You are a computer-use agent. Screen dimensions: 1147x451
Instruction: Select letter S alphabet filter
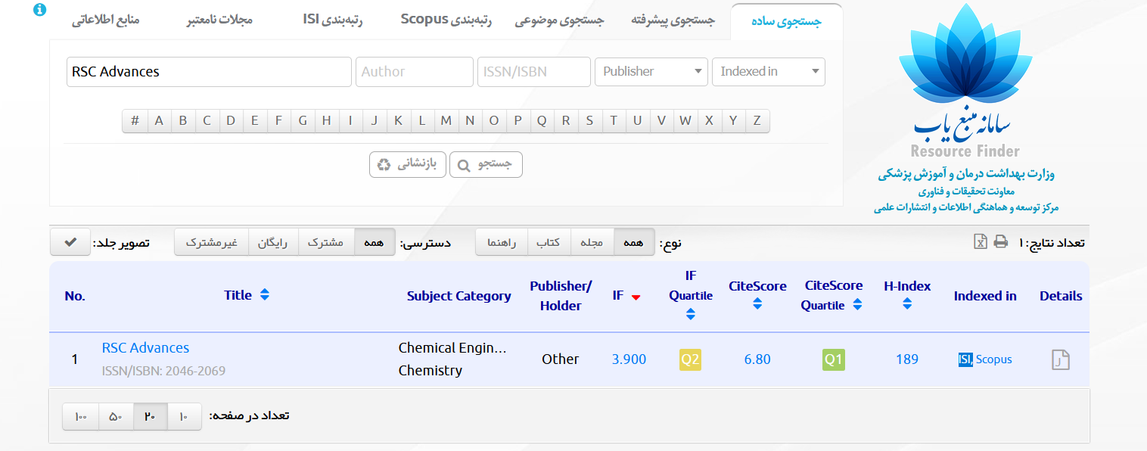pyautogui.click(x=589, y=120)
